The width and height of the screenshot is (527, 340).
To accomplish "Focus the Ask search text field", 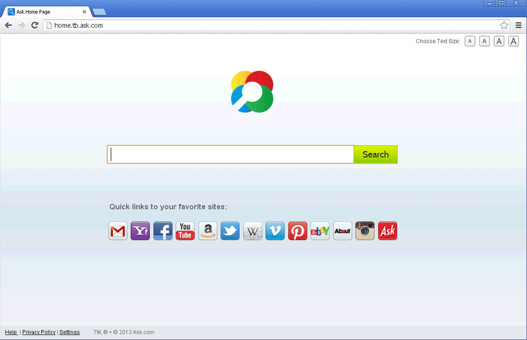I will (x=230, y=154).
